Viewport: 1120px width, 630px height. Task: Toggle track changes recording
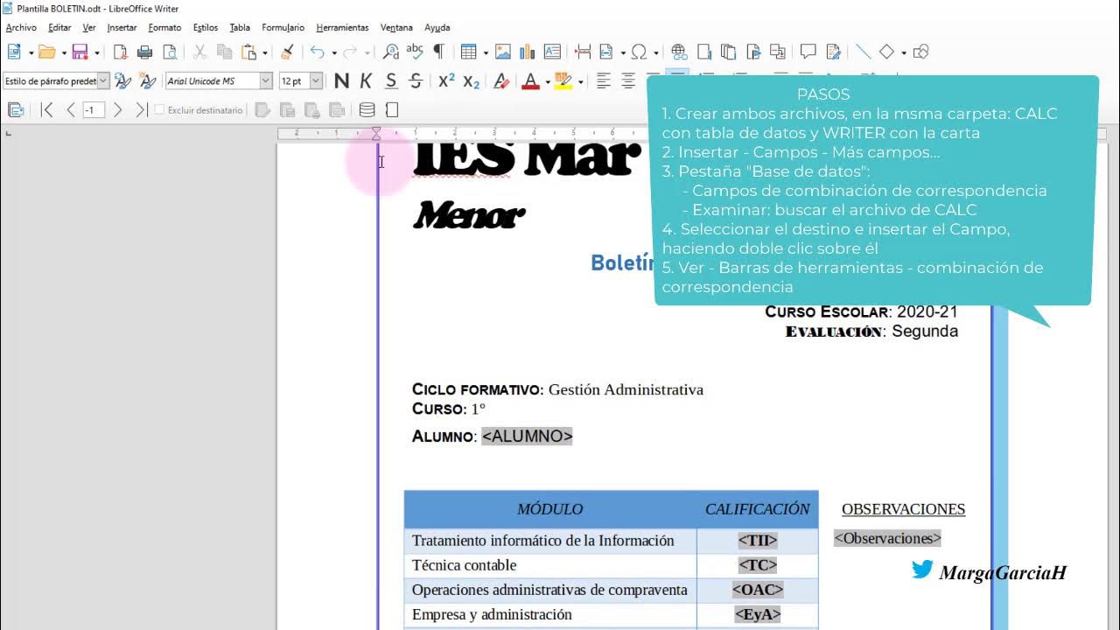[833, 52]
